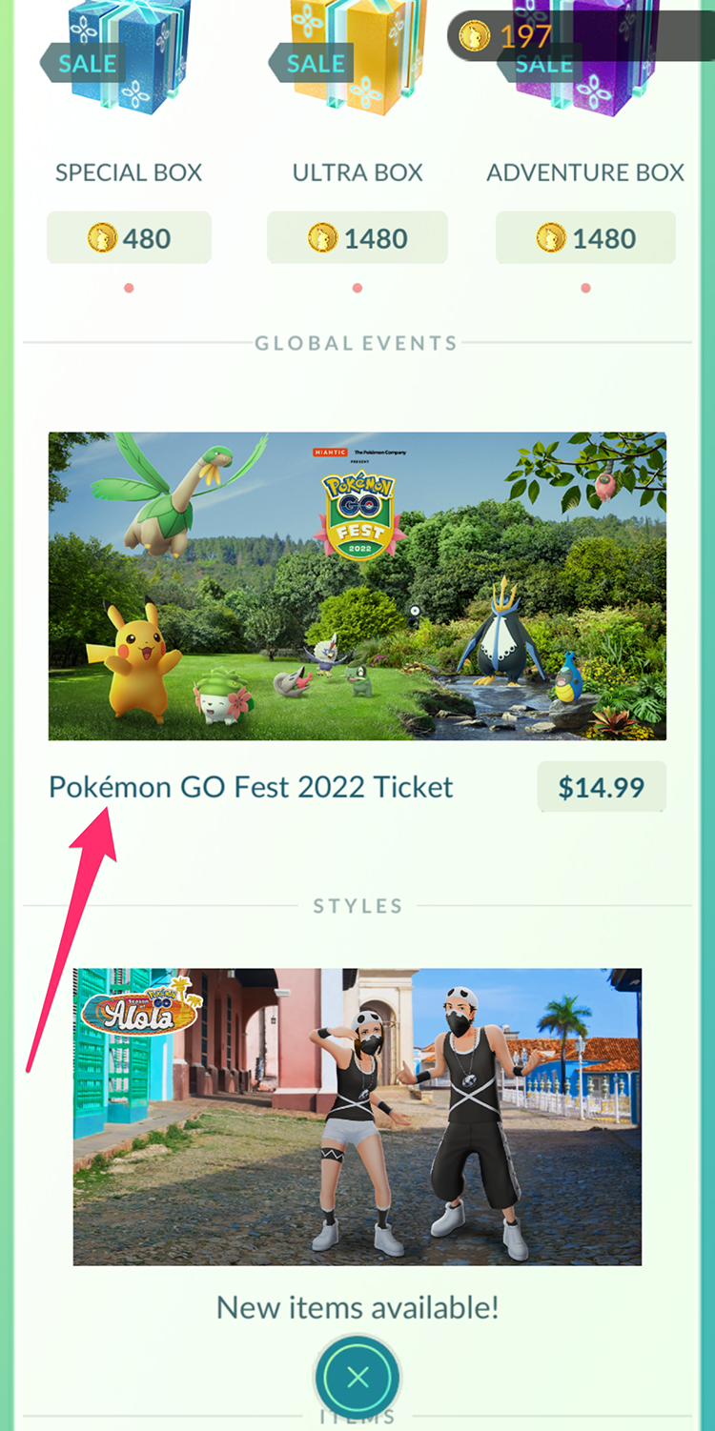This screenshot has width=715, height=1431.
Task: Tap the New items available! text
Action: pyautogui.click(x=357, y=1306)
